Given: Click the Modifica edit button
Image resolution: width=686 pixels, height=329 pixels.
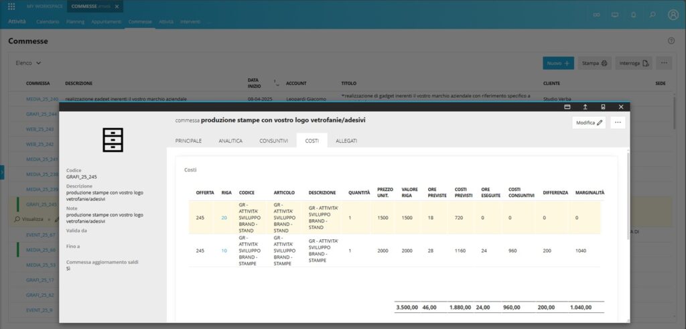Looking at the screenshot, I should [x=590, y=123].
